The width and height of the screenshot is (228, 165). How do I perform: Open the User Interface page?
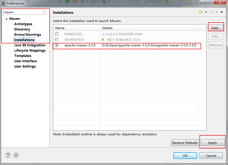pos(25,61)
